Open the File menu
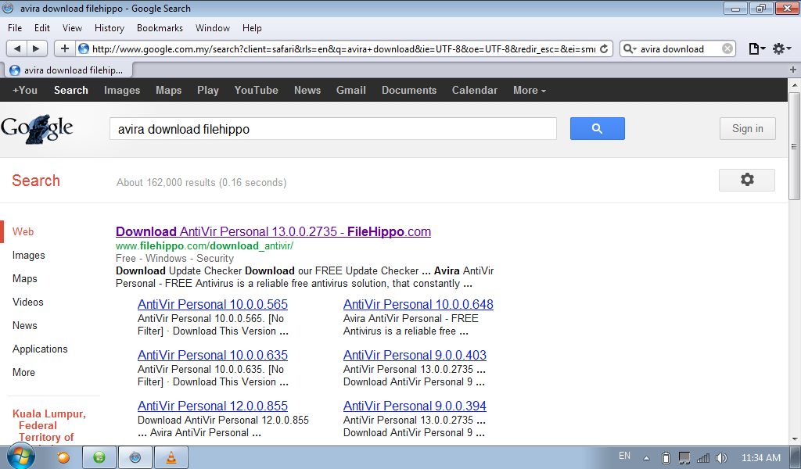The height and width of the screenshot is (469, 801). coord(15,28)
